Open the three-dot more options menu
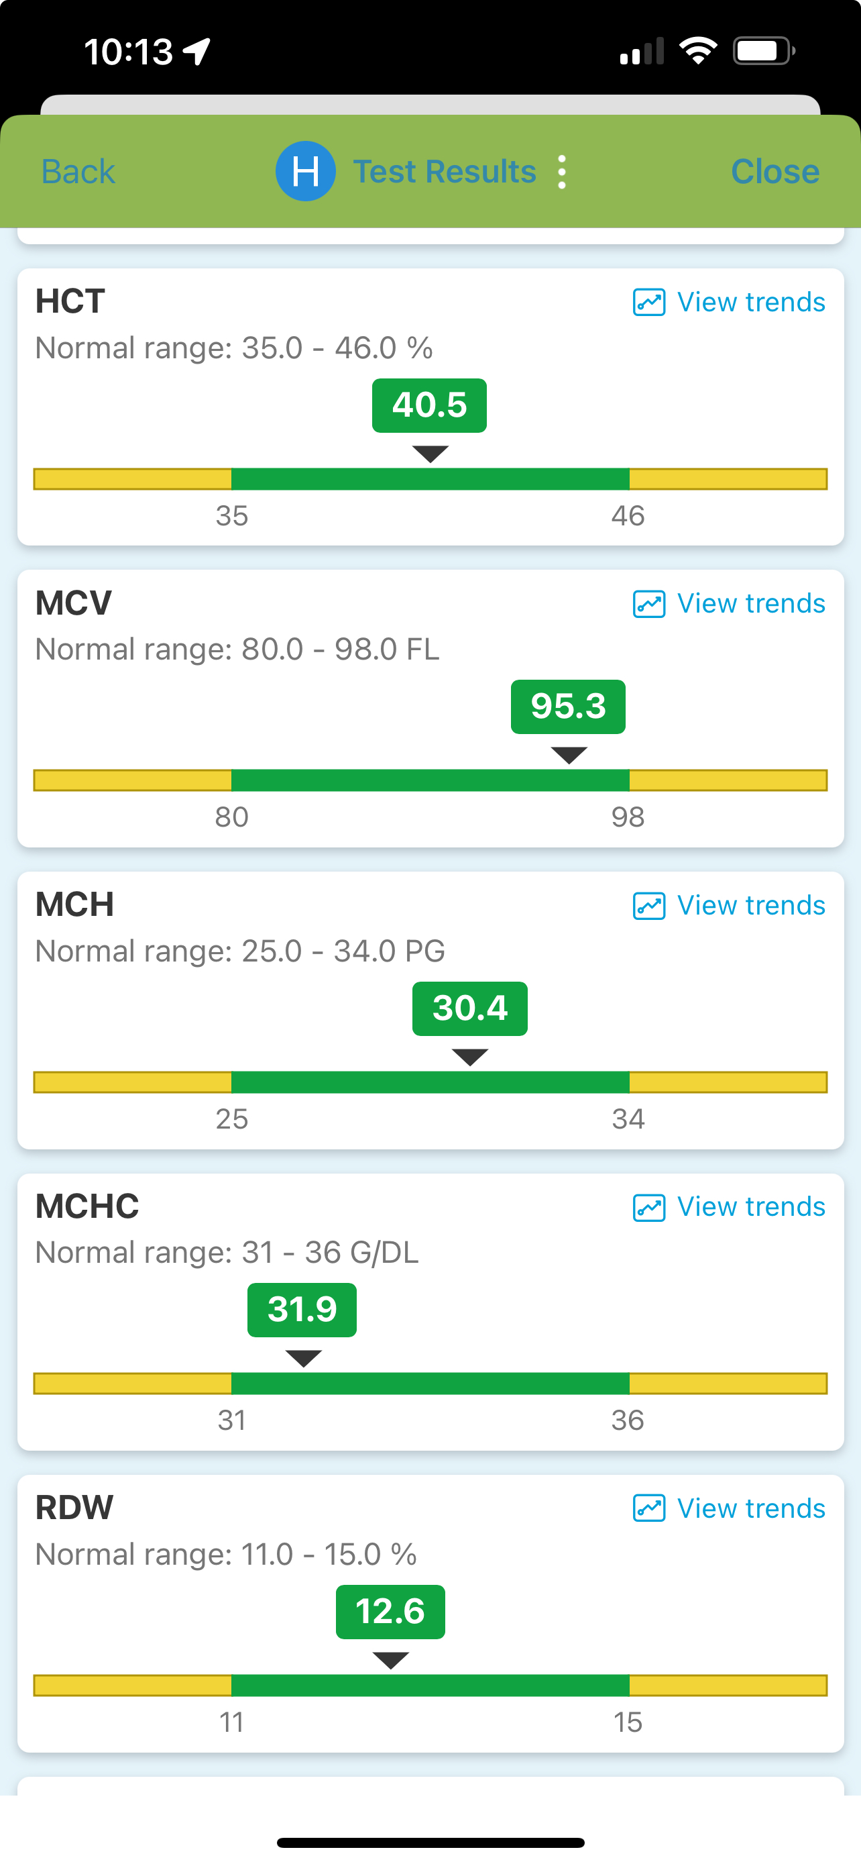The width and height of the screenshot is (861, 1864). [562, 172]
